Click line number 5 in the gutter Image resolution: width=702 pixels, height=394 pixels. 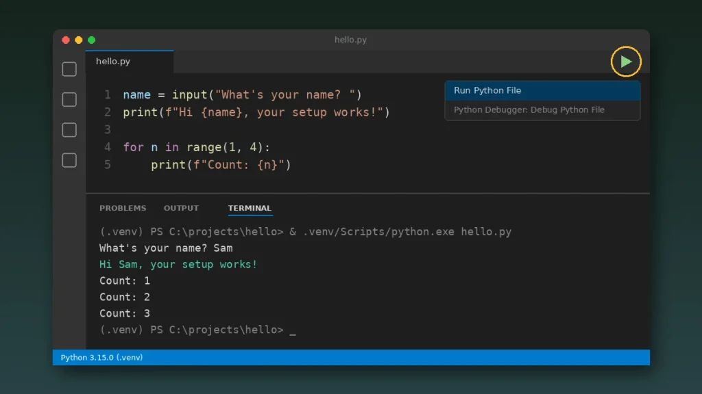(108, 165)
